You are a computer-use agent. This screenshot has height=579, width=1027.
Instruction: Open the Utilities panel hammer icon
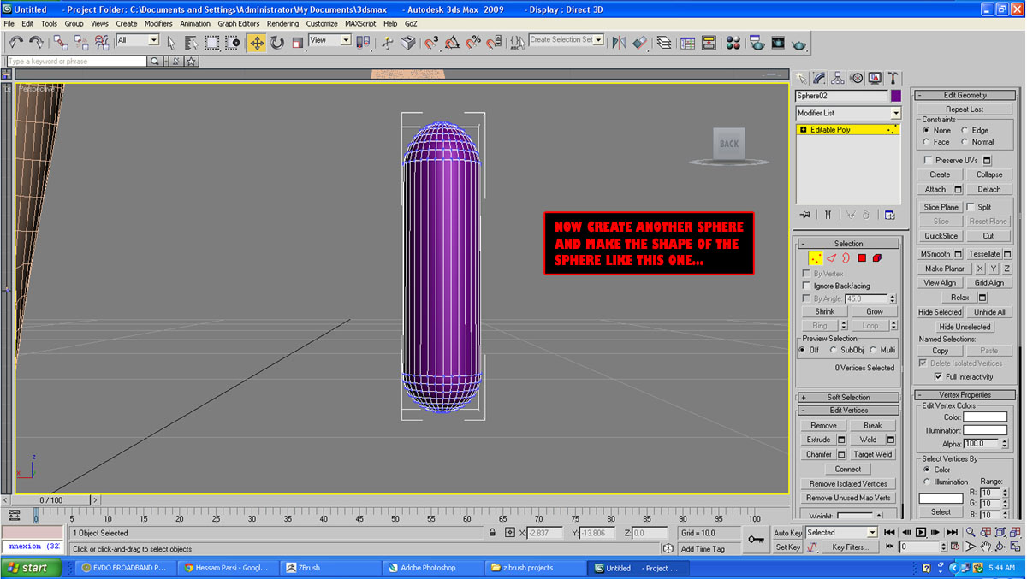(893, 78)
